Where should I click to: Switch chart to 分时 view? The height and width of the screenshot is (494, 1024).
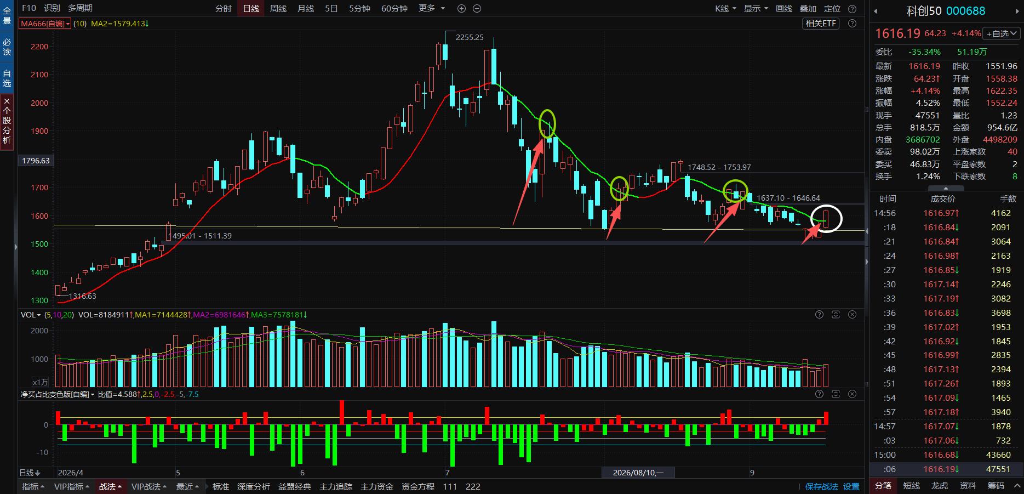[x=224, y=9]
